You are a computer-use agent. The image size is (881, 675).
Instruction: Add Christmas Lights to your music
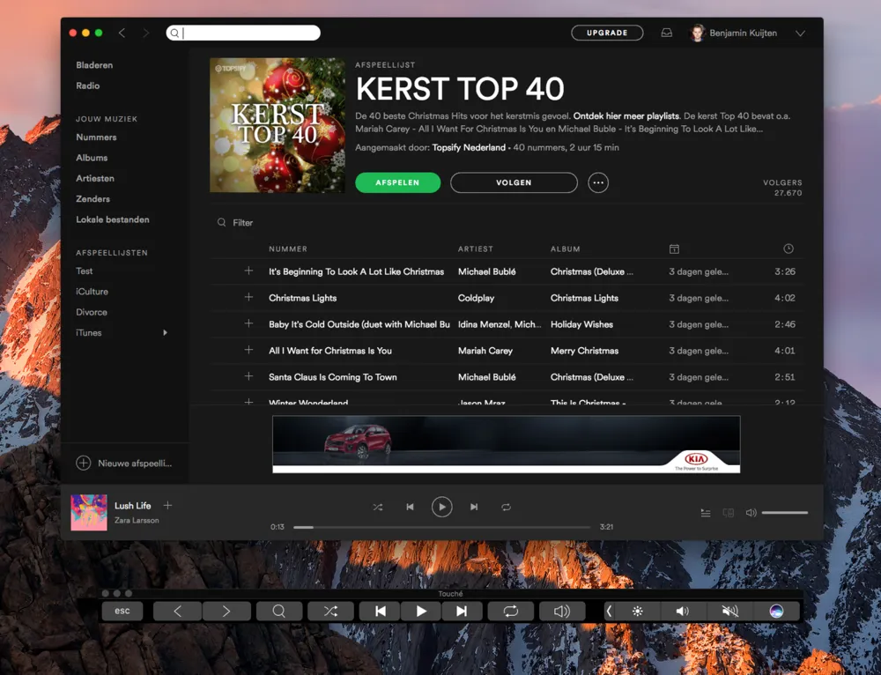coord(248,297)
